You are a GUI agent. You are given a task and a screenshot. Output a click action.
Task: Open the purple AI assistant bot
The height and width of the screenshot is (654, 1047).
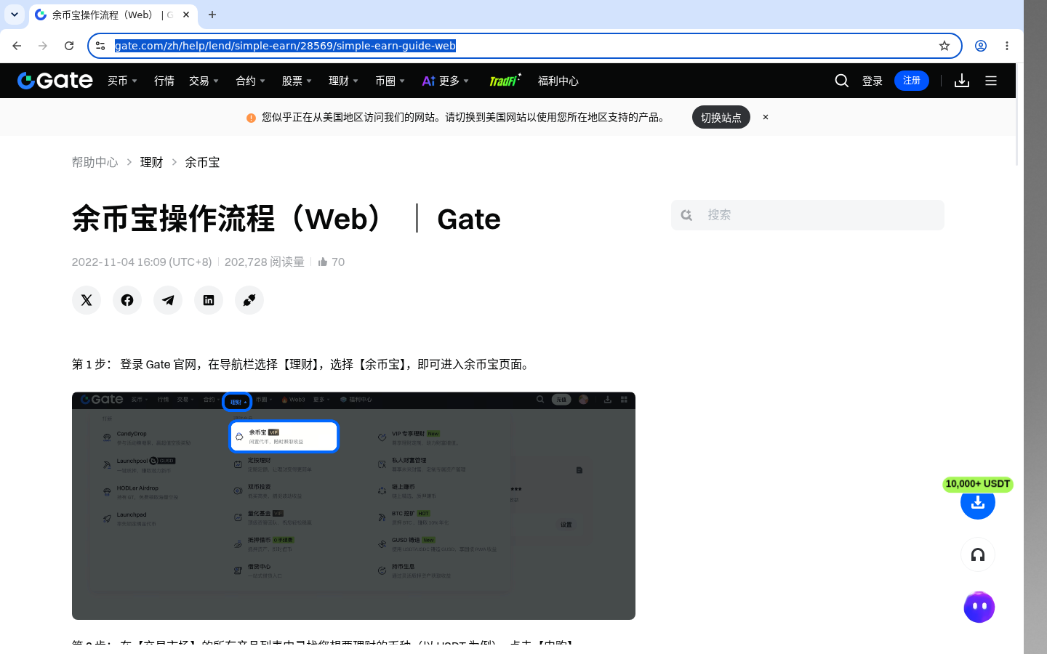coord(979,607)
